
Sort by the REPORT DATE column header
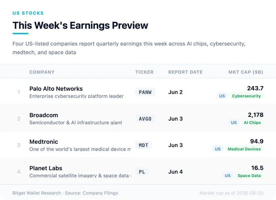[x=185, y=72]
